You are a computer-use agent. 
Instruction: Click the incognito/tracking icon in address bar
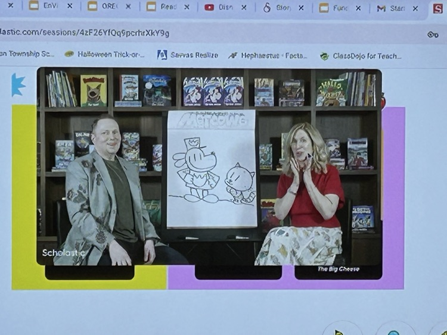[433, 35]
